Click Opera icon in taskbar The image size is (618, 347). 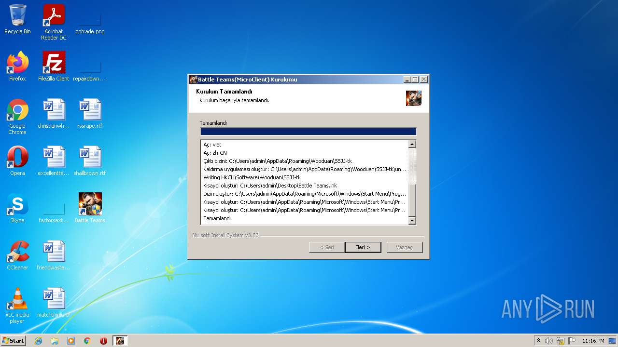click(103, 341)
